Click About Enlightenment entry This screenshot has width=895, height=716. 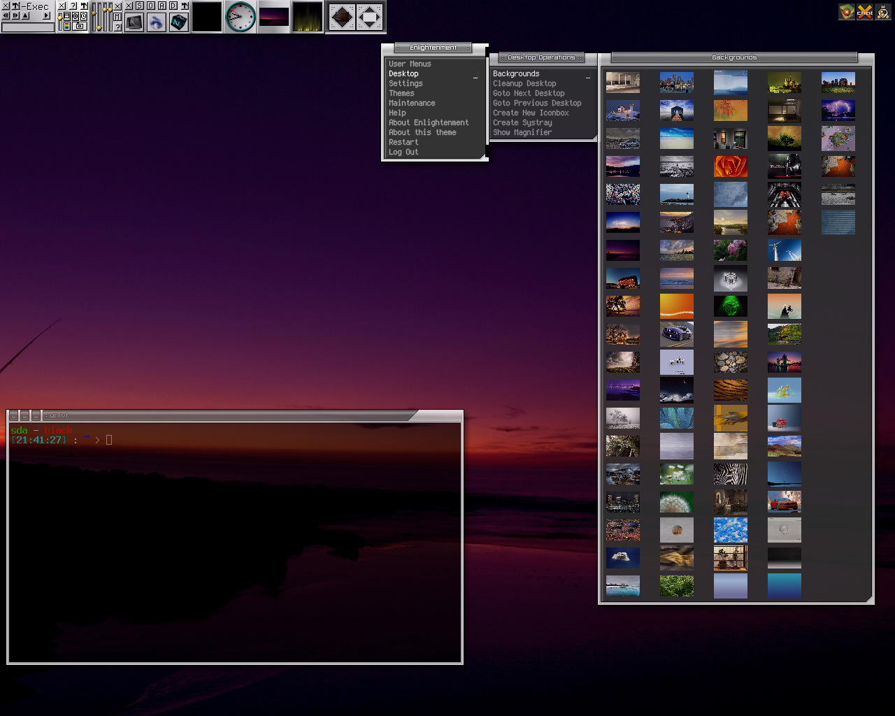coord(429,122)
